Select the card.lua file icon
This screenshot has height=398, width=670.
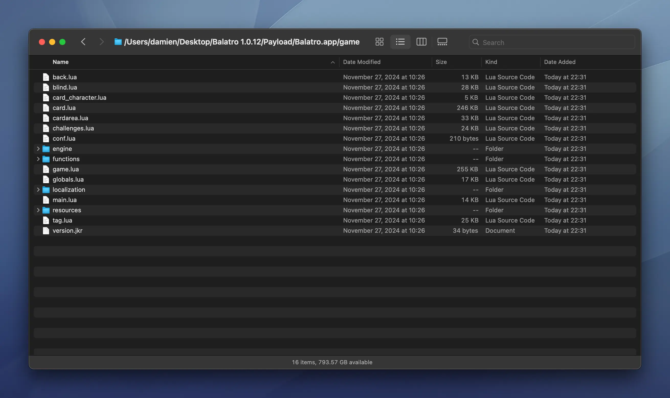click(x=46, y=108)
